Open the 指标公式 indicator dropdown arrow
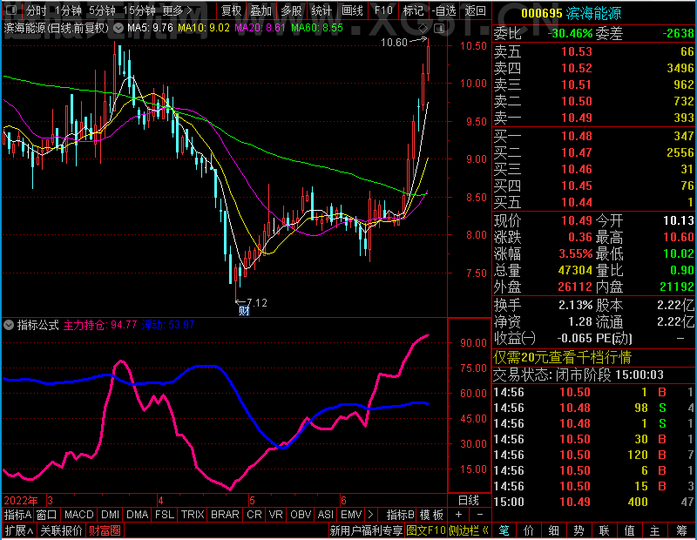Screen dimensions: 697x540 pyautogui.click(x=9, y=325)
